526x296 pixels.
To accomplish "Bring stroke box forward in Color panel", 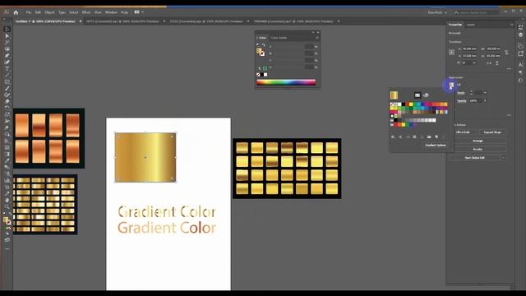I will (x=262, y=53).
